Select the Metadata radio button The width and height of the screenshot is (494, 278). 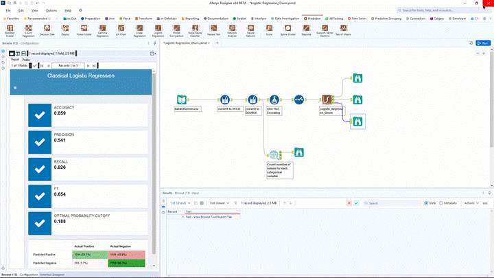pyautogui.click(x=440, y=203)
